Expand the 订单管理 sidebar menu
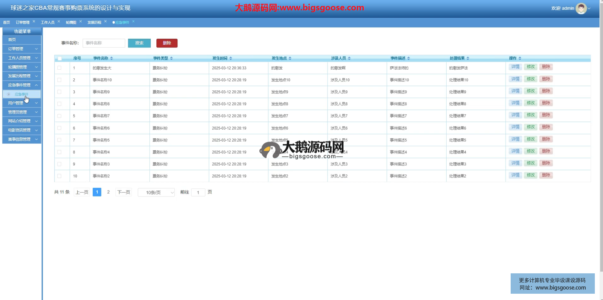Viewport: 603px width, 300px height. click(x=22, y=49)
